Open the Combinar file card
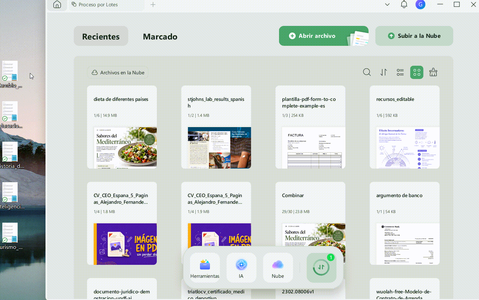 (x=310, y=214)
